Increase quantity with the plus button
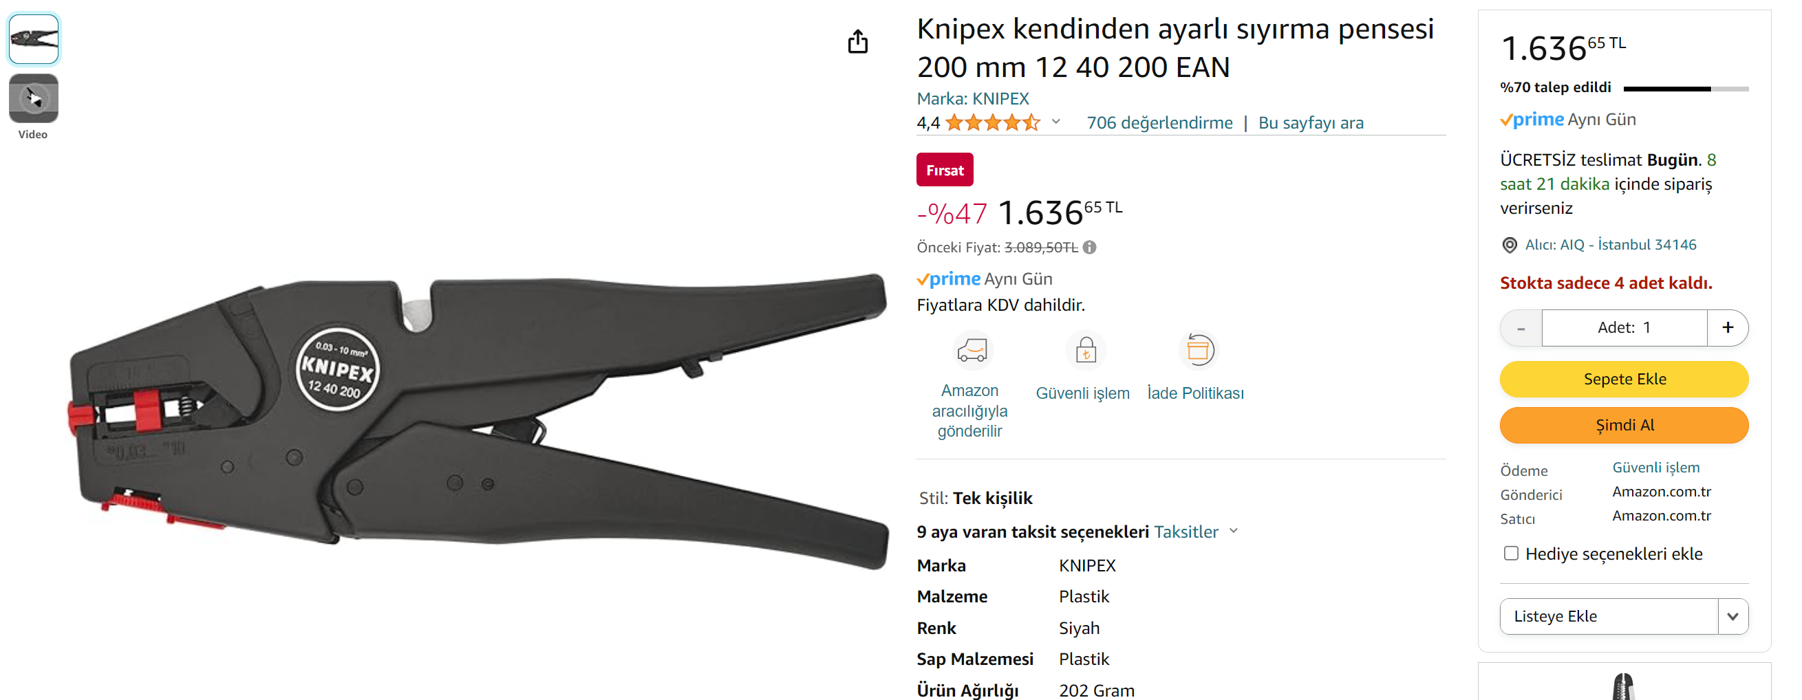Viewport: 1802px width, 700px height. click(x=1727, y=327)
